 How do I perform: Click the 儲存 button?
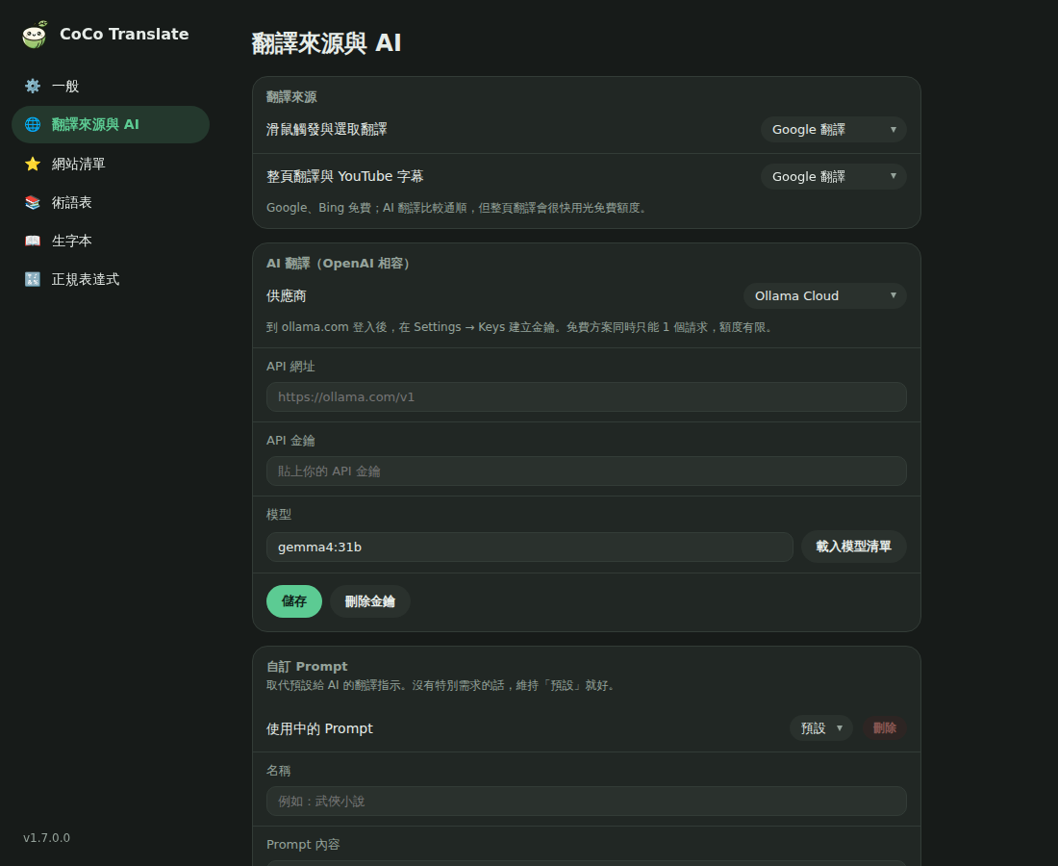pos(294,600)
